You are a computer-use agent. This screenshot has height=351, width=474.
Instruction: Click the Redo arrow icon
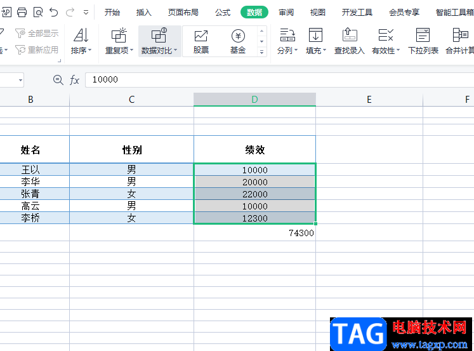point(70,13)
